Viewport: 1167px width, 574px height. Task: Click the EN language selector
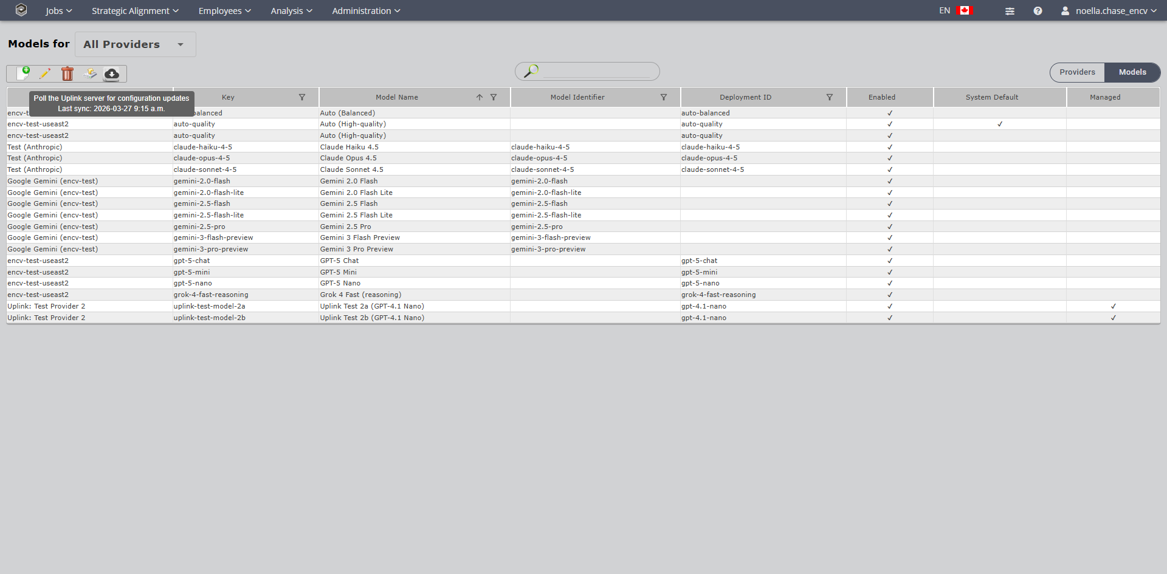(945, 11)
